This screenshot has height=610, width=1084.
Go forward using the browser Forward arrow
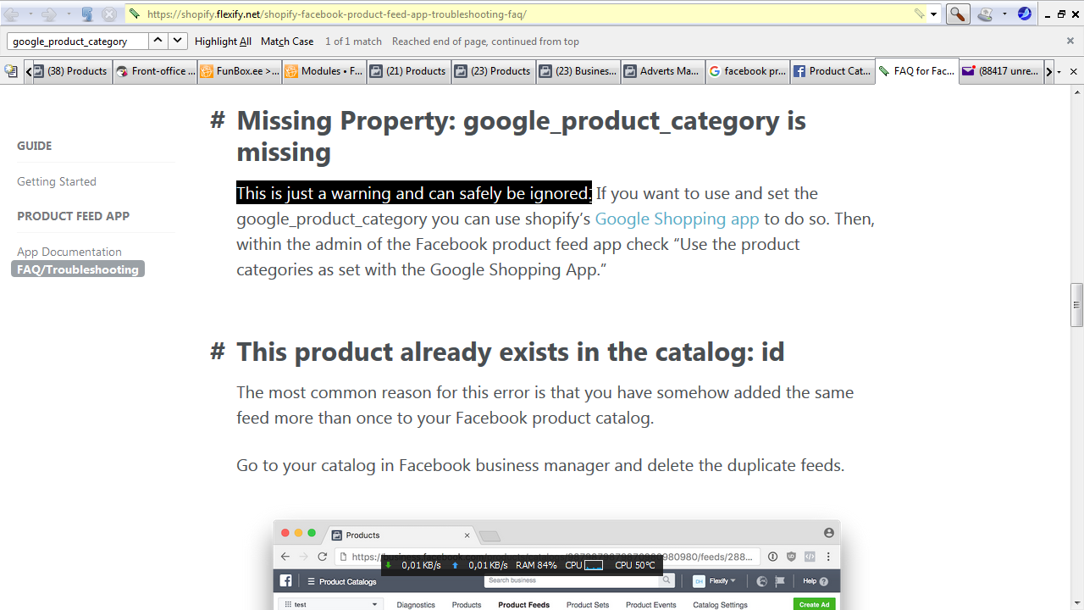click(x=49, y=14)
